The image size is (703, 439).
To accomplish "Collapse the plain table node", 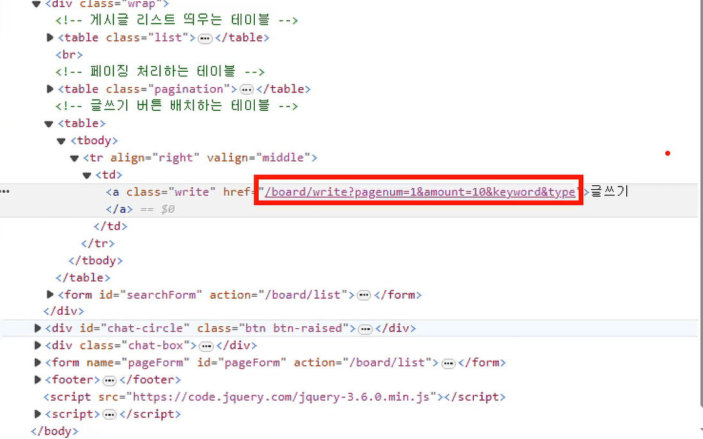I will 49,124.
